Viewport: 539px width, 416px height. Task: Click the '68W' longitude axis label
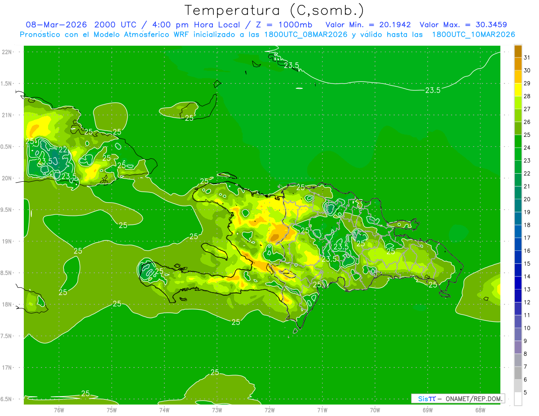480,410
